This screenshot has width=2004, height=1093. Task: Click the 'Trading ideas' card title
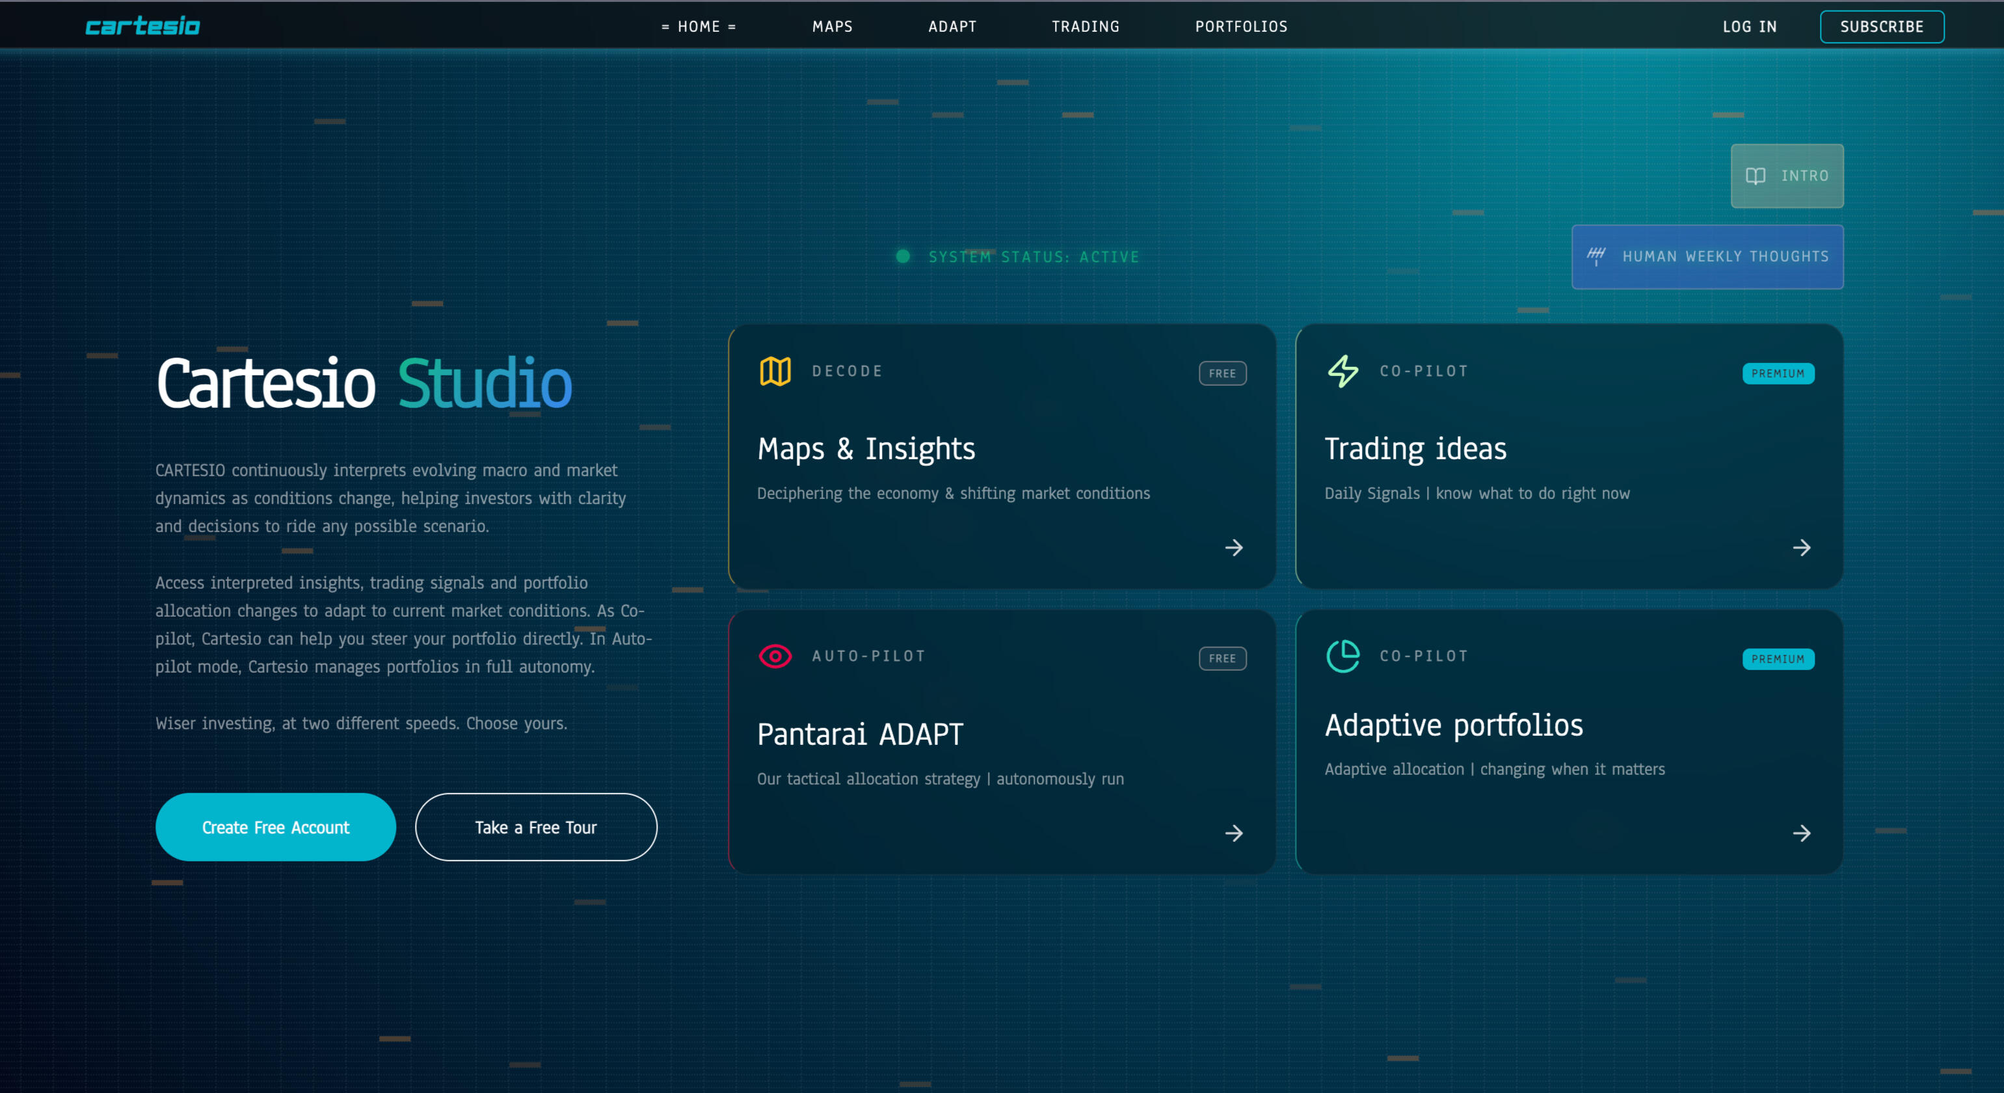point(1415,449)
